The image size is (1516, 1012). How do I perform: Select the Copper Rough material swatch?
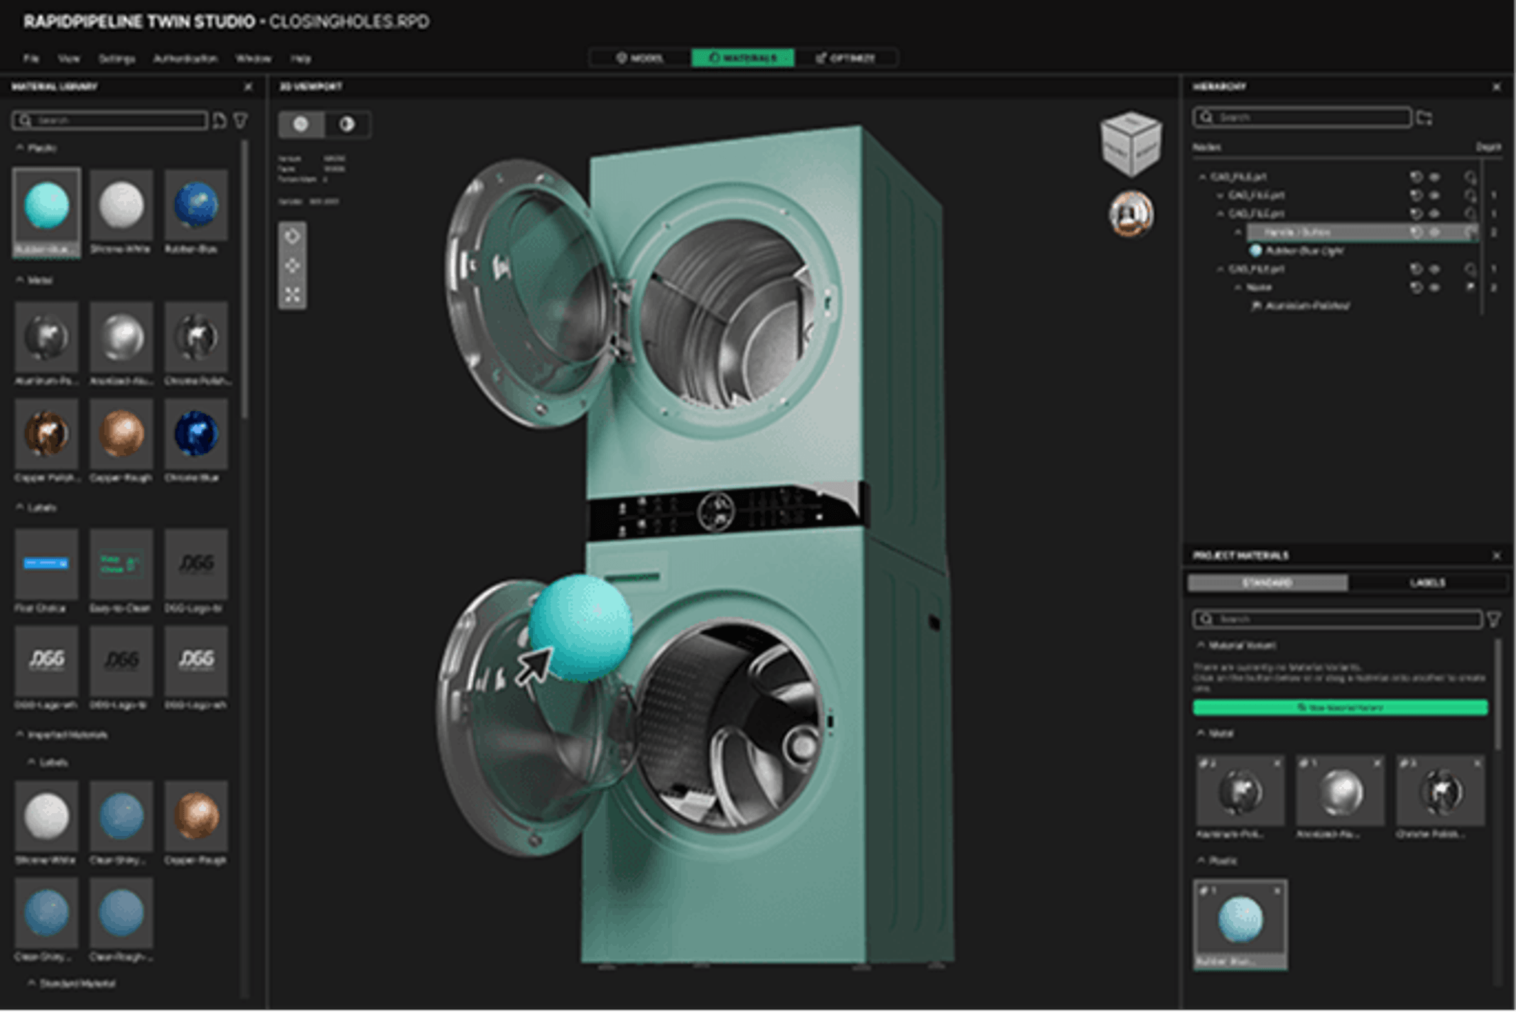[x=121, y=435]
